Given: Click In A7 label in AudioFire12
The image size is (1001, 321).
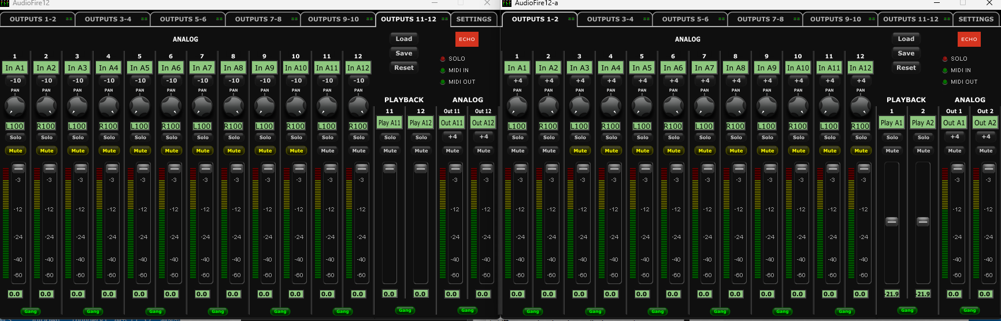Looking at the screenshot, I should (202, 68).
